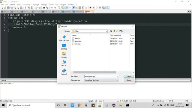Select the demo.c file
Viewport: 192px width, 108px height.
click(x=77, y=38)
